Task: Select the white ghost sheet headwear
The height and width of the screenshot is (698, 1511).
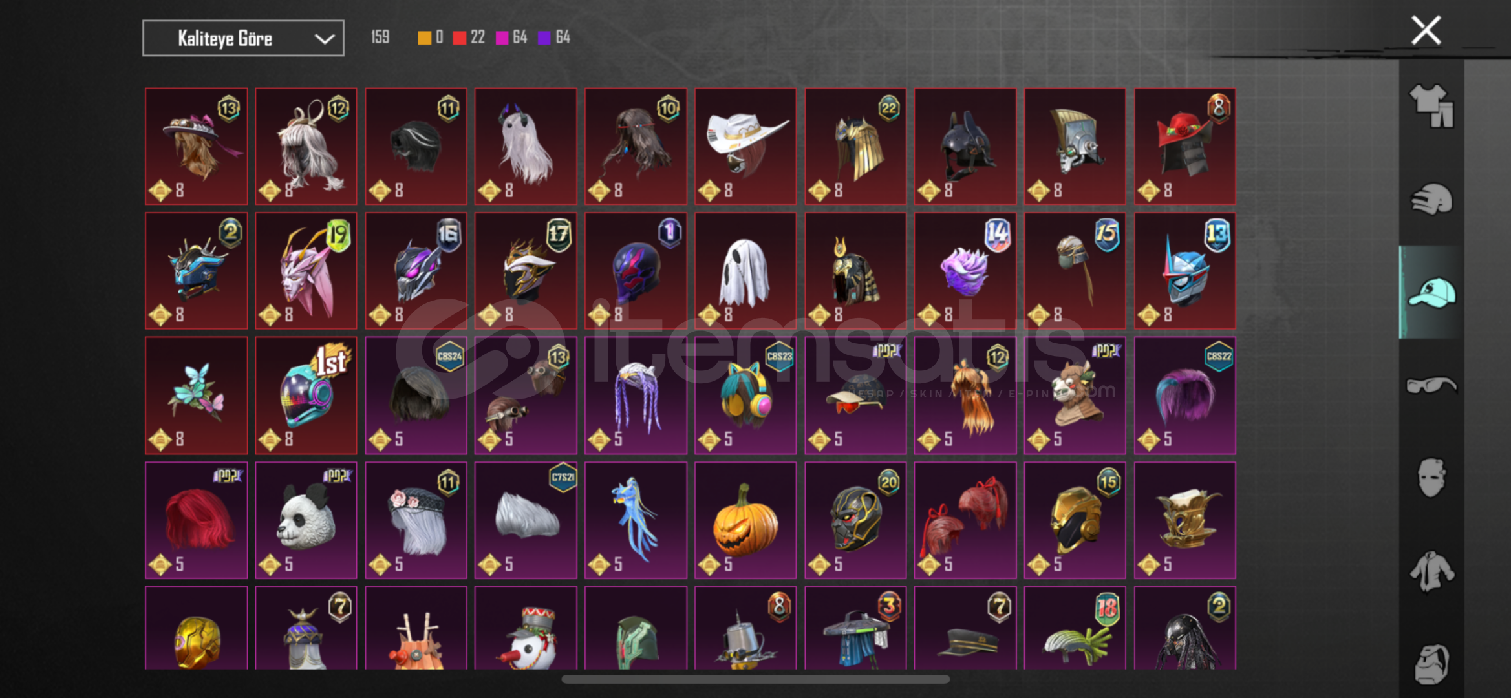Action: pyautogui.click(x=745, y=271)
